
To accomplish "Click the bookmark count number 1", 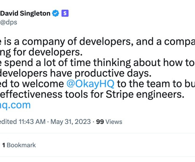I will tap(4, 145).
